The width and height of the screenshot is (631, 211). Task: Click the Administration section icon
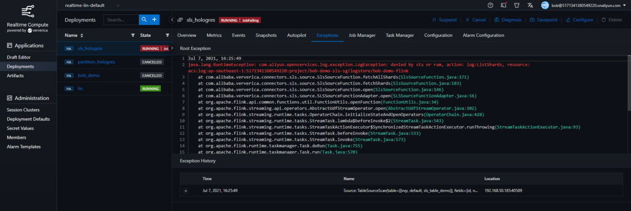(x=9, y=98)
